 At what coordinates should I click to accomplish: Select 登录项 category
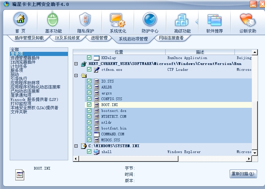point(39,54)
